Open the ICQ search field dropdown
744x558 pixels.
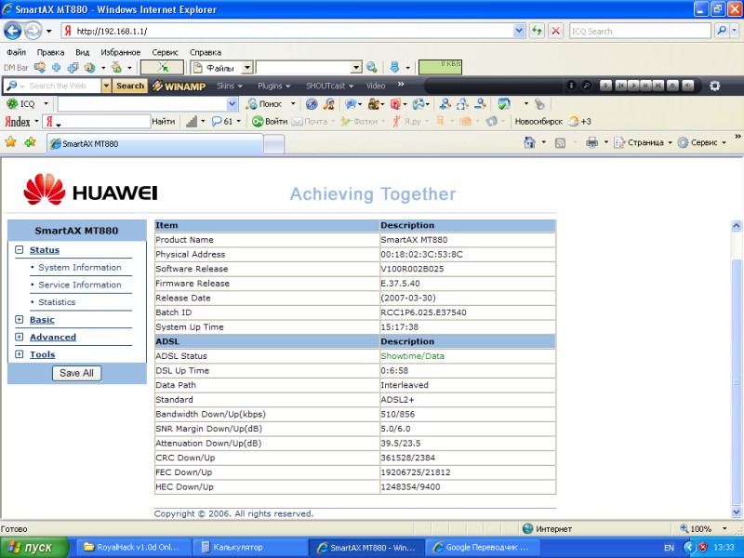pyautogui.click(x=232, y=104)
